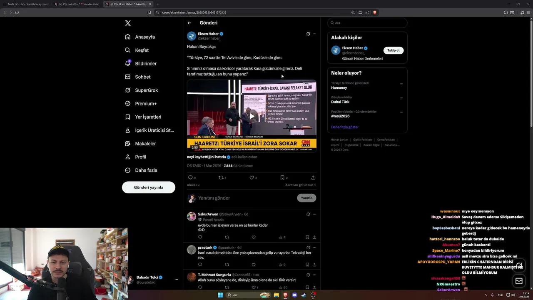Open Keşfet from the sidebar
Image resolution: width=533 pixels, height=300 pixels.
(x=137, y=50)
